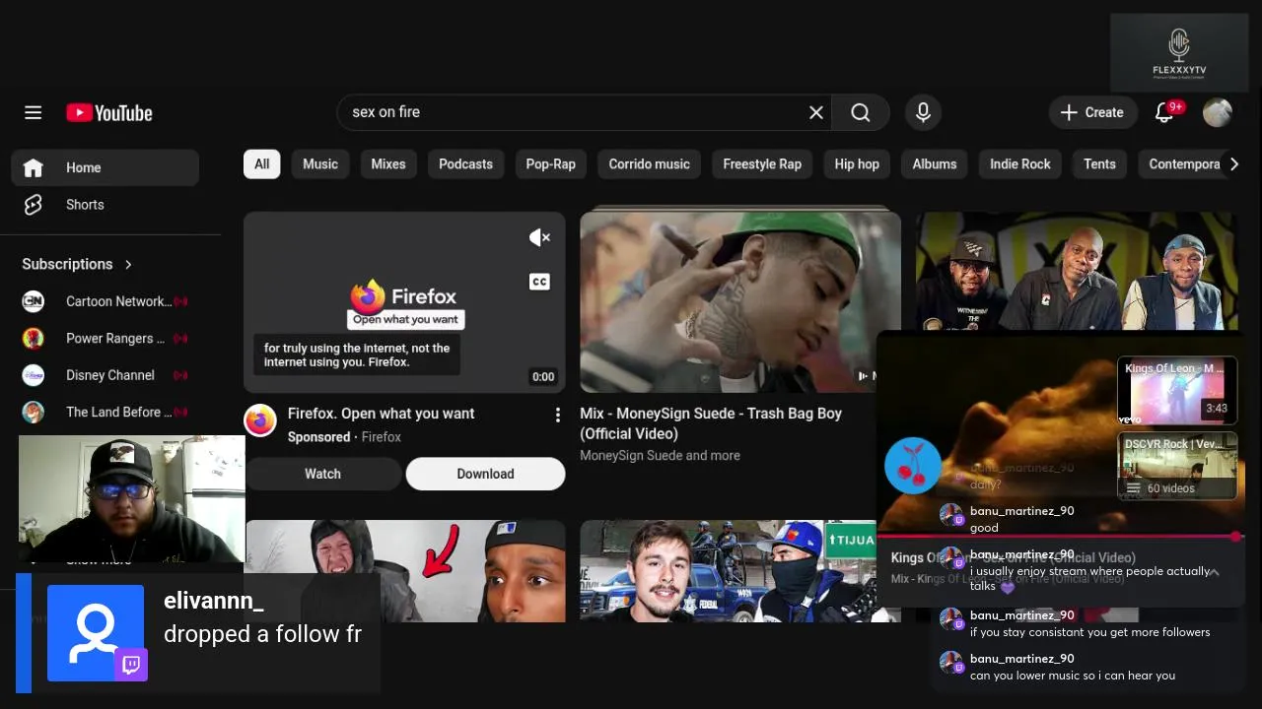Open the Shorts sidebar entry
The width and height of the screenshot is (1262, 709).
pyautogui.click(x=105, y=205)
